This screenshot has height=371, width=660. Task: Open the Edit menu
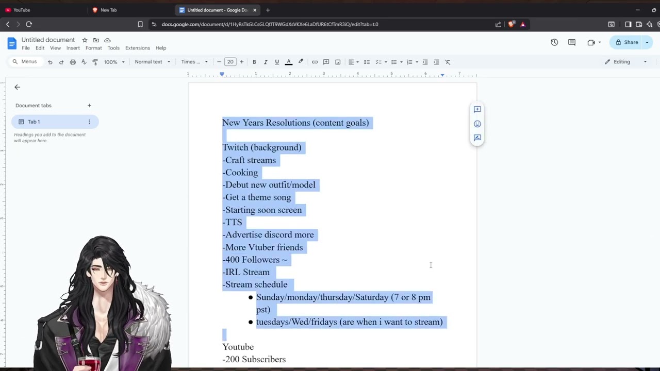point(40,48)
